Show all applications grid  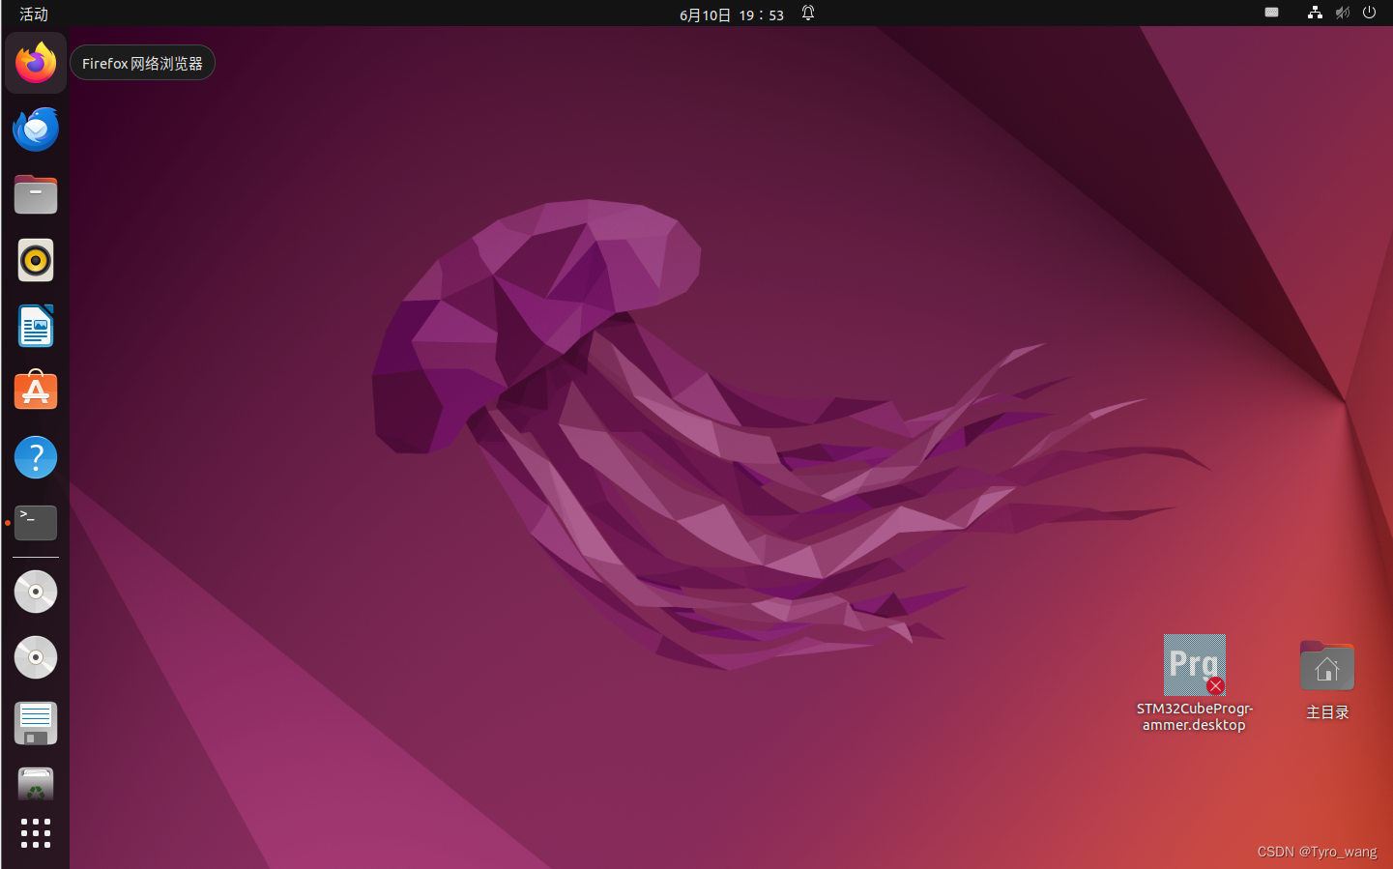[35, 833]
